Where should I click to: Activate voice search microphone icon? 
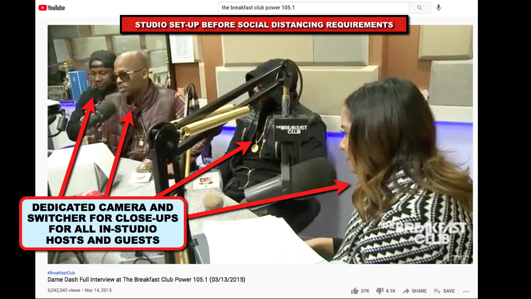[439, 7]
